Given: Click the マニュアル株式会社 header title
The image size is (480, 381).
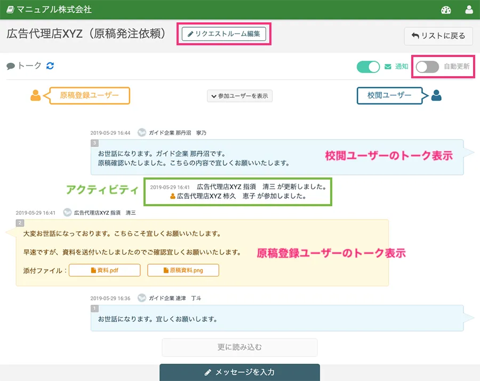Looking at the screenshot, I should pyautogui.click(x=54, y=10).
